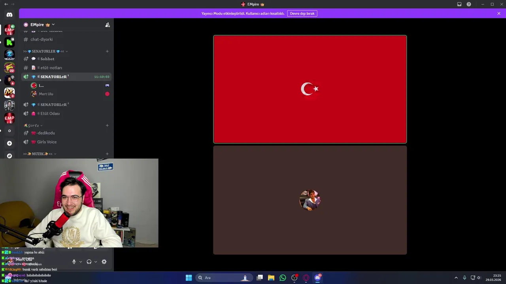Open the M server with 3 badge
Screen dimensions: 506x284
click(x=9, y=93)
